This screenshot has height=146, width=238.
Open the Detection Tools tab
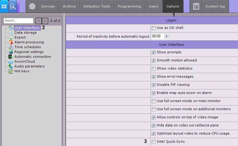[x=97, y=6]
